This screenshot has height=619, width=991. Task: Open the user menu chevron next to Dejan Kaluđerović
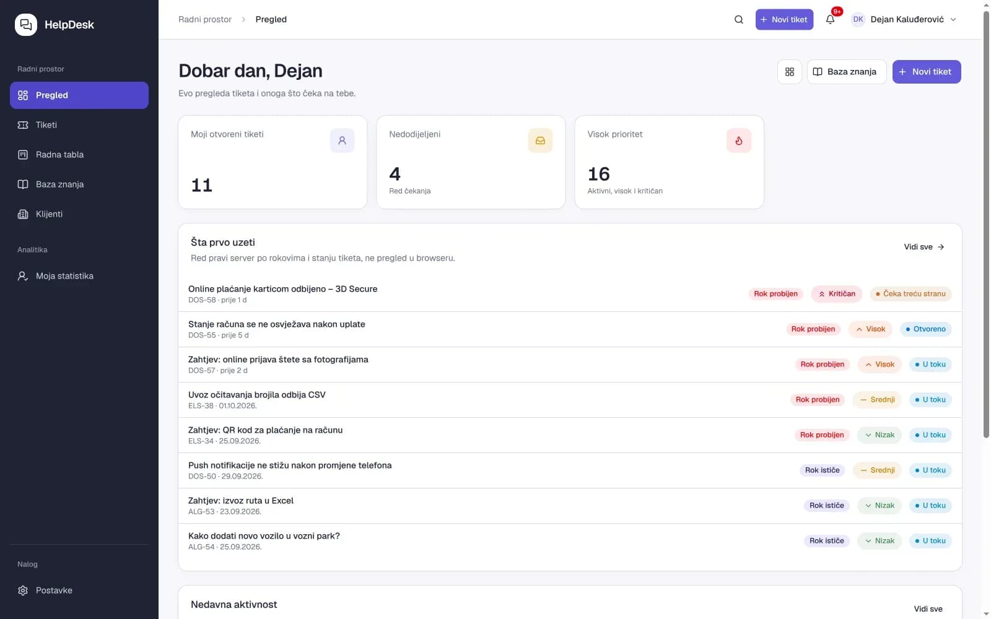(953, 20)
